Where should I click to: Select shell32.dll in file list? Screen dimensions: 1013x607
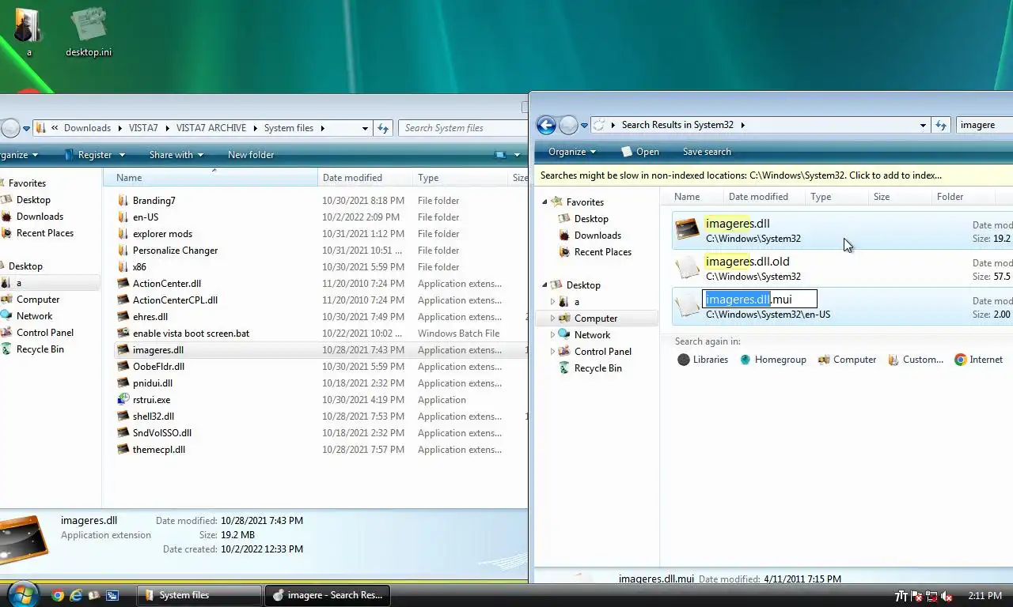pos(153,417)
